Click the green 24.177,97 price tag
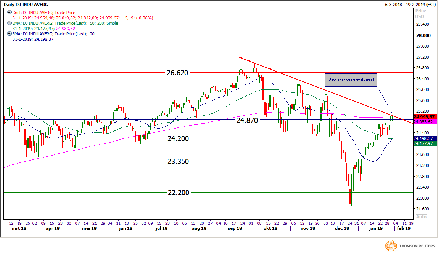438x253 pixels. pos(424,143)
